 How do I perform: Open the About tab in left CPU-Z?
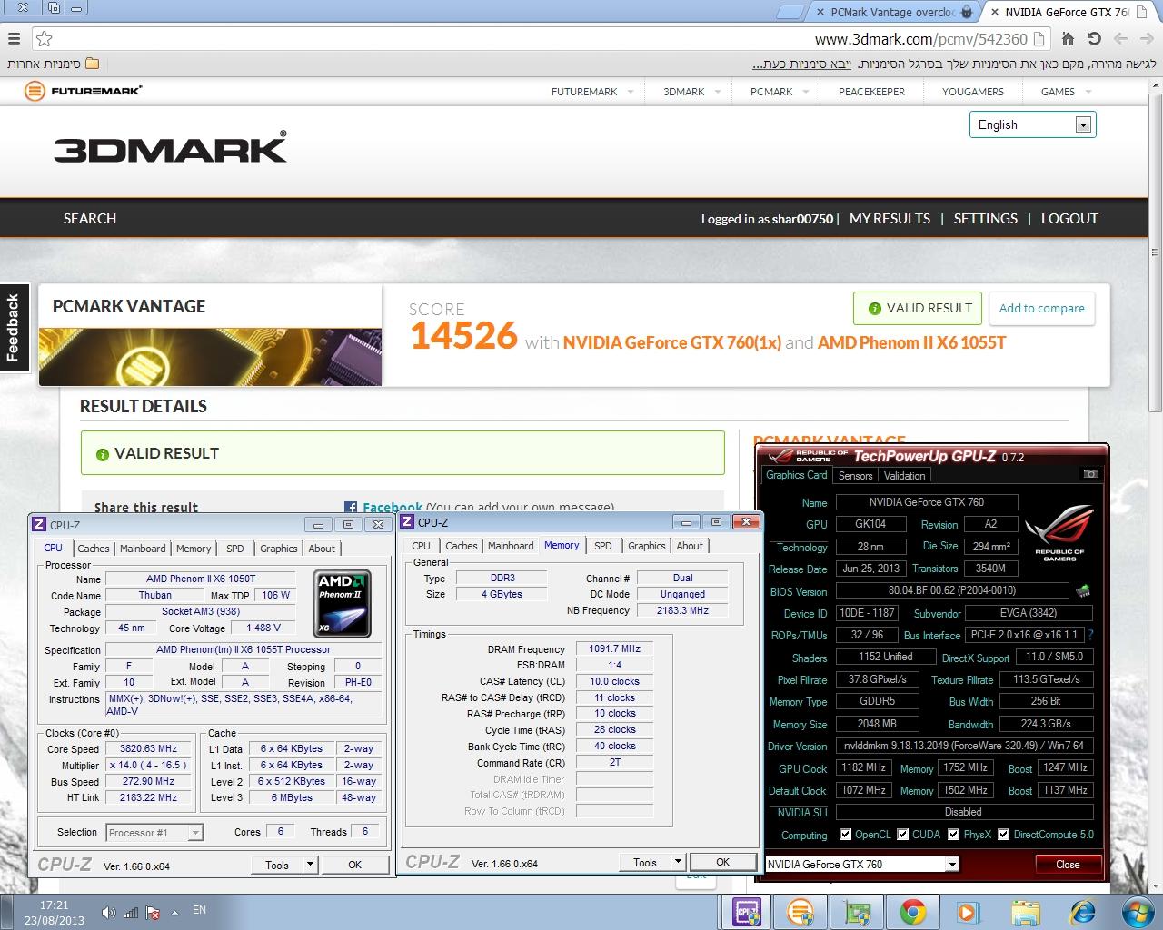pyautogui.click(x=322, y=549)
